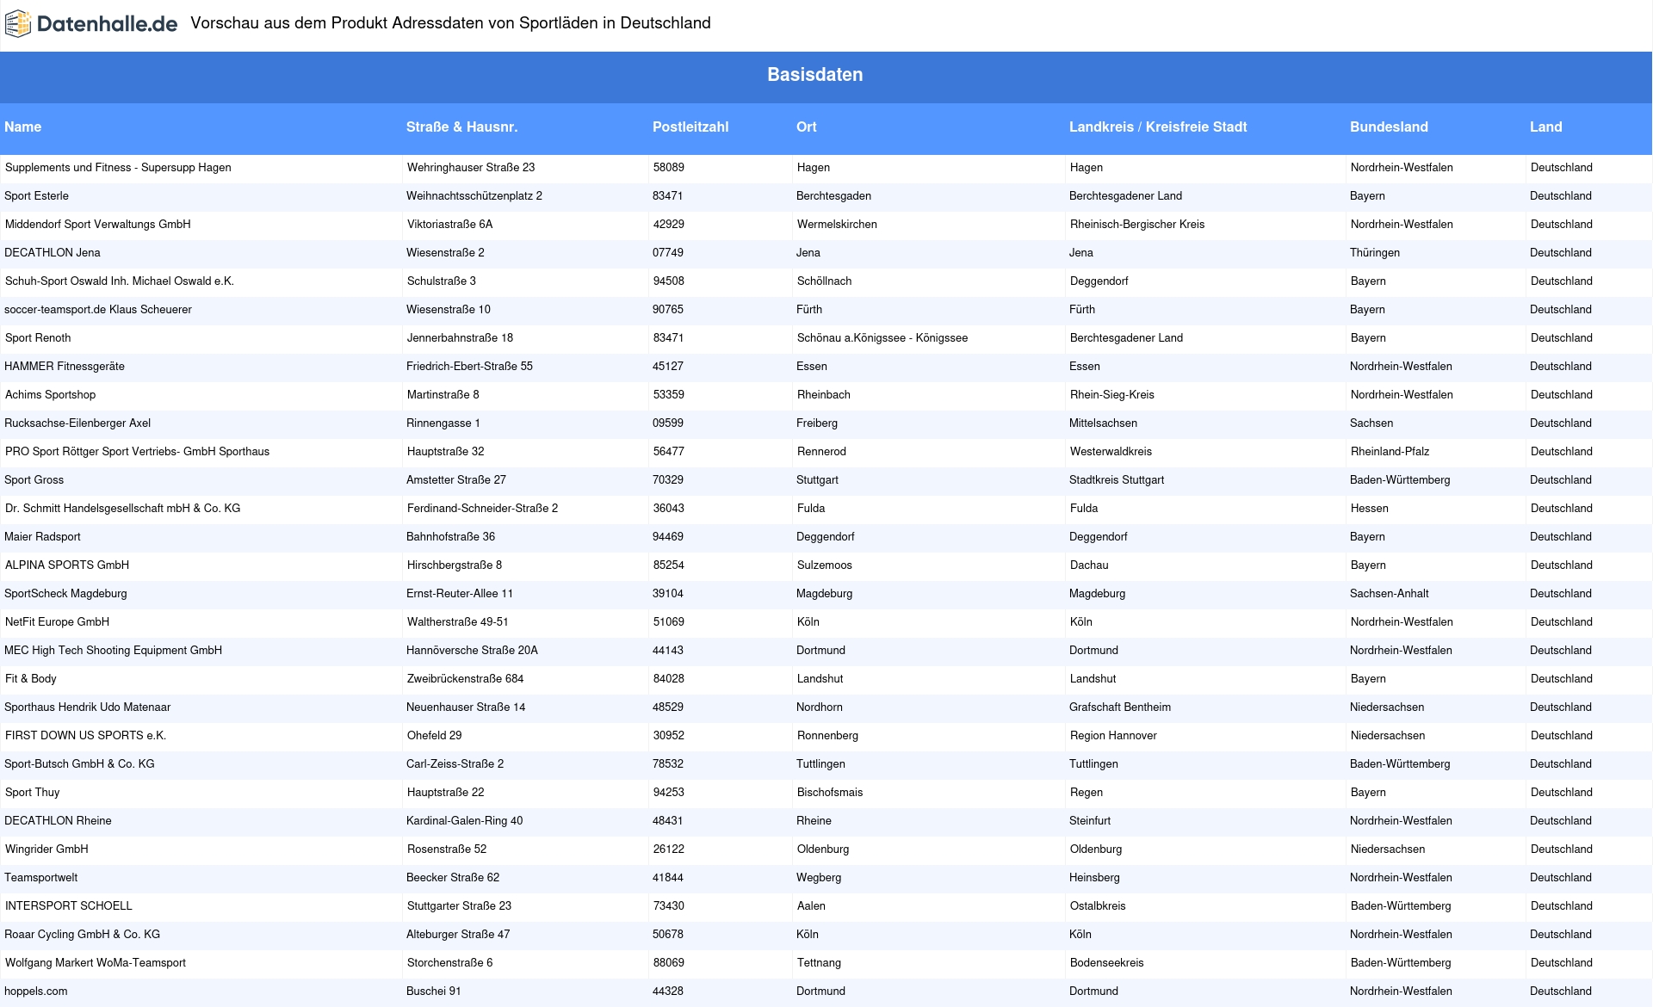The image size is (1653, 1007).
Task: Click Rucksachse-Eilenberger Axel
Action: [77, 423]
